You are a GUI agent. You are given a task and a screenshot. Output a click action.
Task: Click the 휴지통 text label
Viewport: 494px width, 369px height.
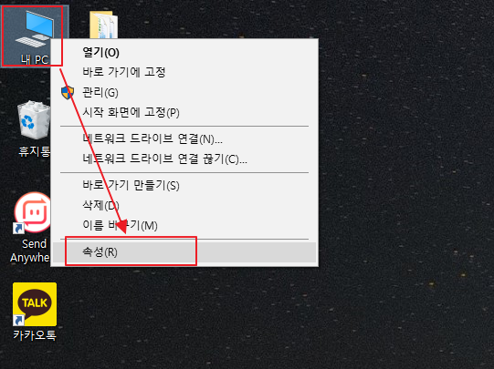35,151
